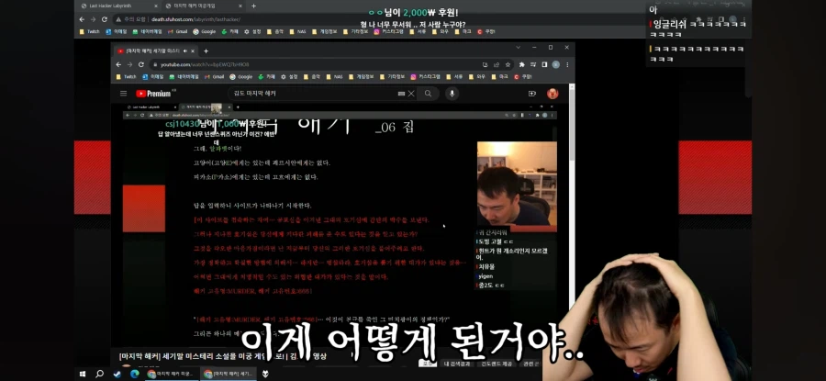Close the Last Hacker Labyrinth tab
The width and height of the screenshot is (826, 381).
point(156,6)
